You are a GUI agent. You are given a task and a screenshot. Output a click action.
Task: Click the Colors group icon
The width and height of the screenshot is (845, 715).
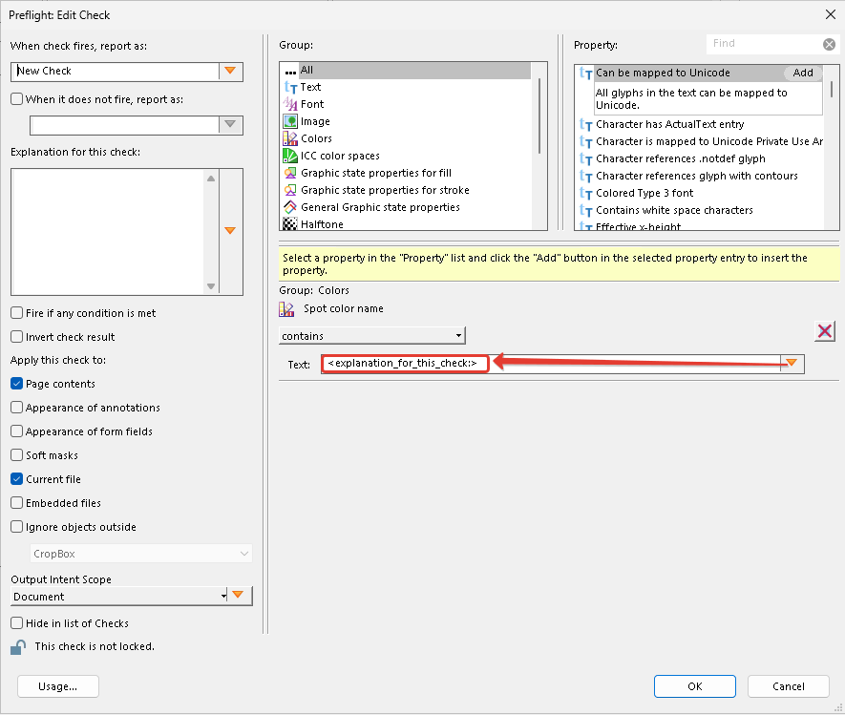tap(290, 138)
